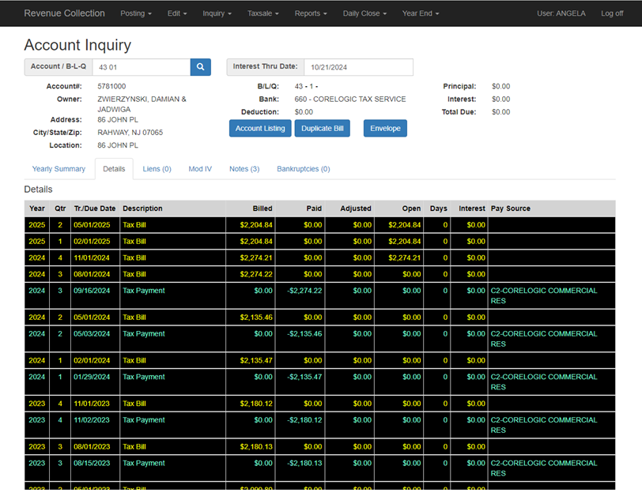Click the Account / B-L-Q input field

click(x=142, y=67)
